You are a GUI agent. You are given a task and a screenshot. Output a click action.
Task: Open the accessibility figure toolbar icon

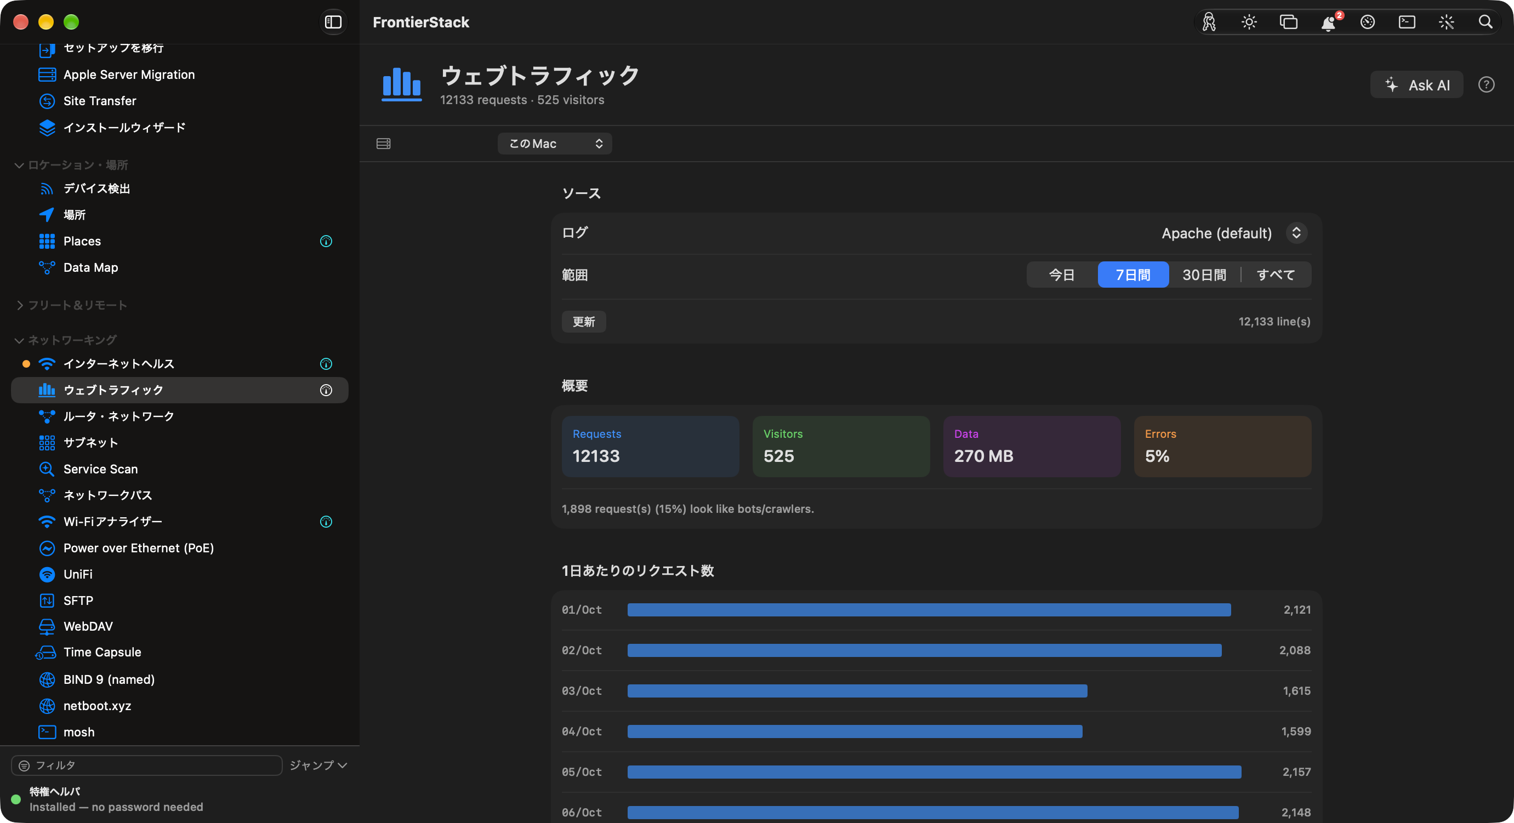coord(1209,22)
